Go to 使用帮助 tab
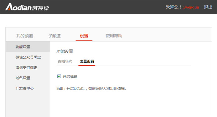Screen dimensions: 217x117 pos(114,36)
